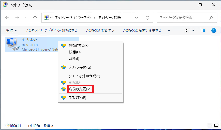Open the view options dropdown arrow
Image resolution: width=221 pixels, height=130 pixels.
click(193, 30)
